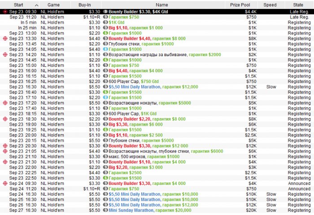Open Bounty Builder $1,10 гарантия $4 000
Image resolution: width=314 pixels, height=215 pixels.
pos(157,162)
